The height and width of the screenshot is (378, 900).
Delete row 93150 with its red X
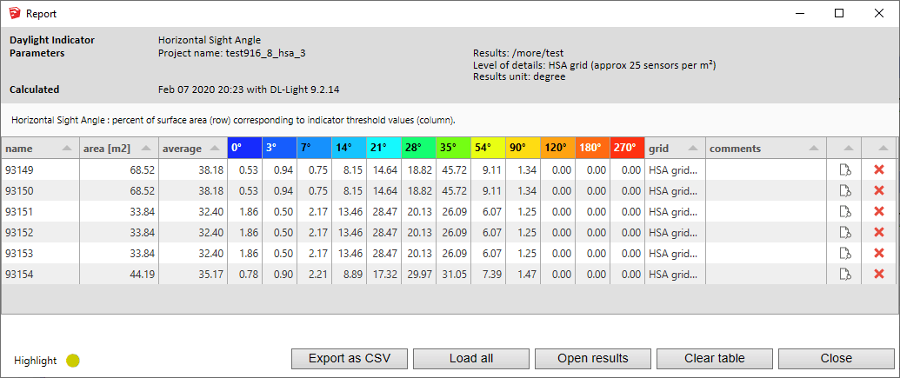tap(878, 189)
